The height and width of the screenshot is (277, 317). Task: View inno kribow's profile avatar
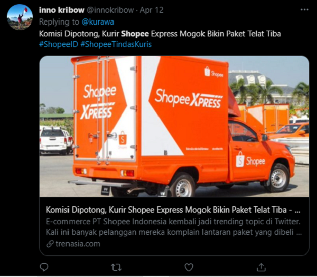click(20, 17)
